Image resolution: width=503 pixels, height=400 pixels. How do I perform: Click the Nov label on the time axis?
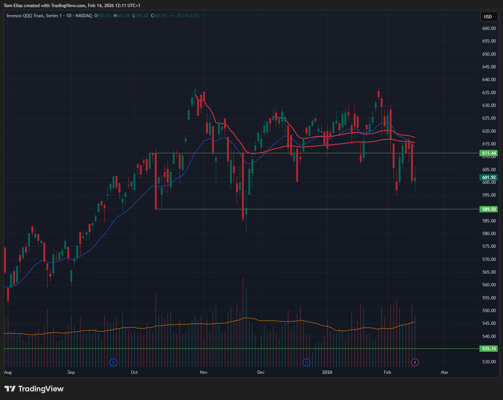(203, 372)
